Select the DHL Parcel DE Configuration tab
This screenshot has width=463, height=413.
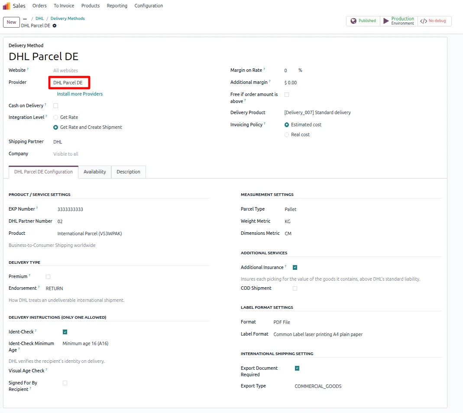point(43,172)
